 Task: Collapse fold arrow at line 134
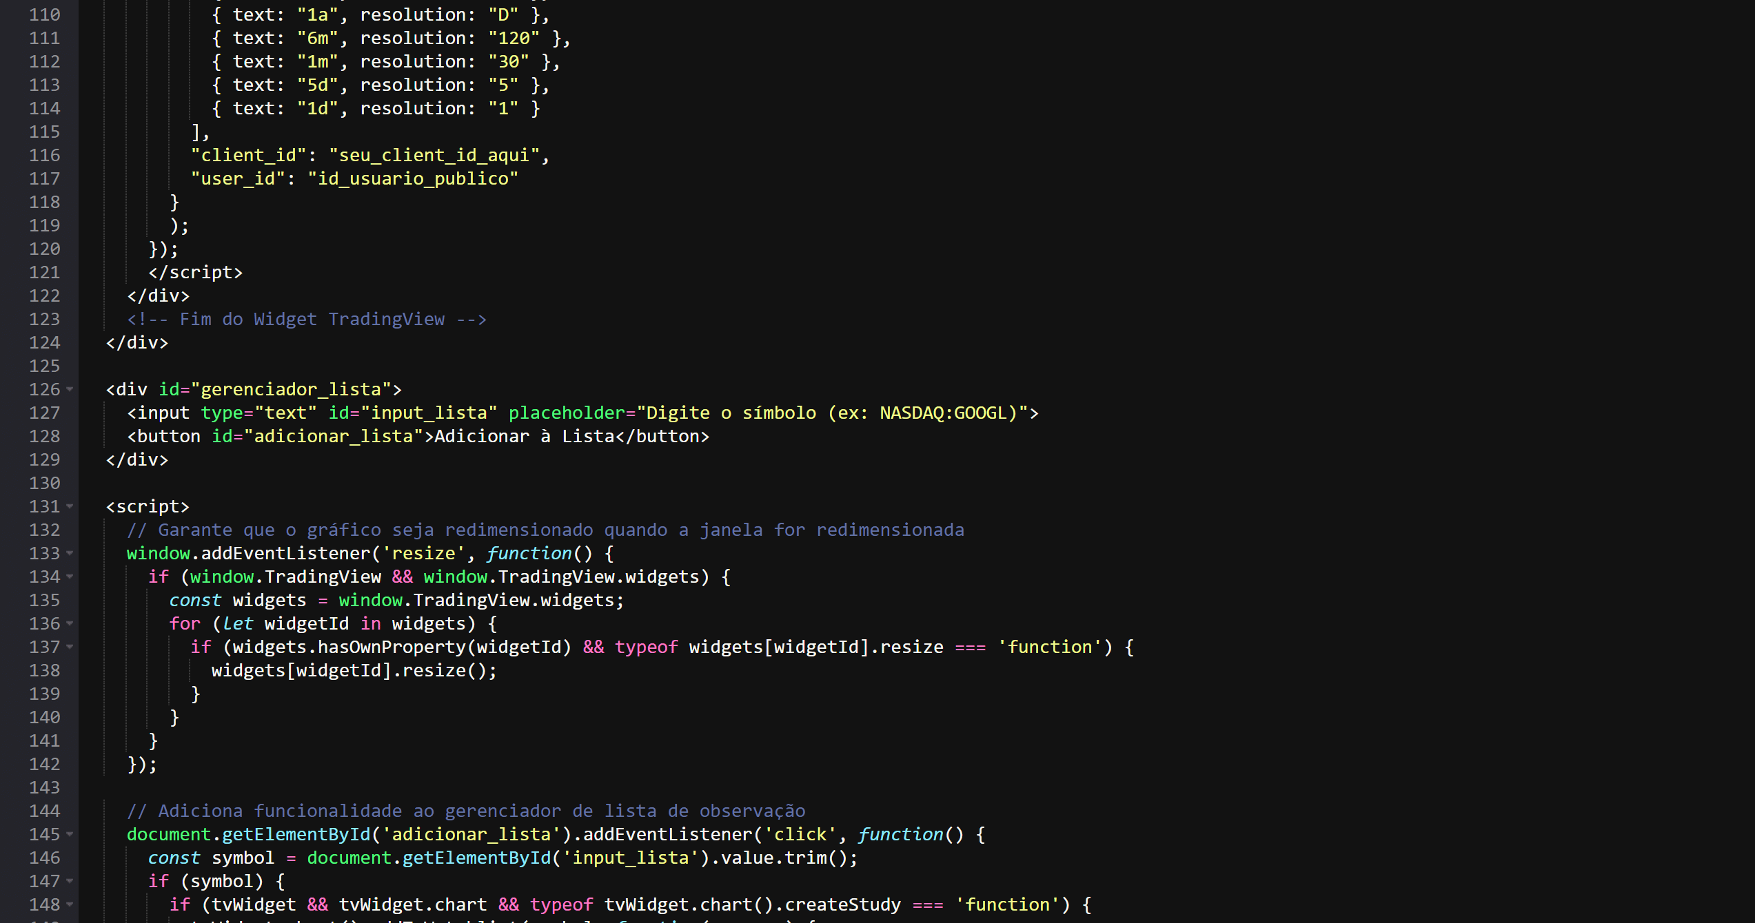(x=70, y=577)
